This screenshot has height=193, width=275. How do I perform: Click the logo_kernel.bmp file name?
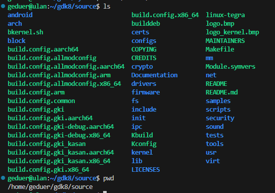233,32
